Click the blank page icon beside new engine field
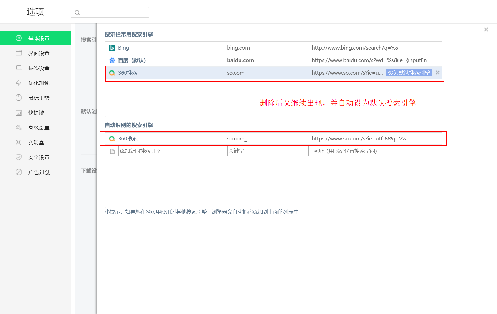This screenshot has width=497, height=314. click(x=112, y=151)
